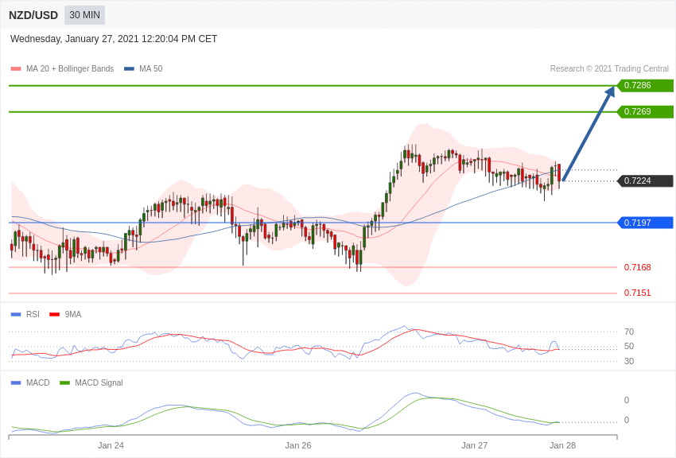Click the NZD/USD pair title

33,15
